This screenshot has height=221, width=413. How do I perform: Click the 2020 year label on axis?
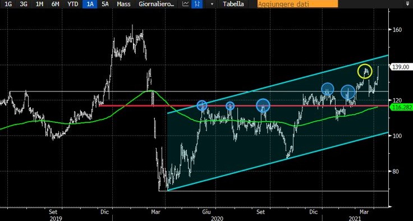click(x=217, y=218)
